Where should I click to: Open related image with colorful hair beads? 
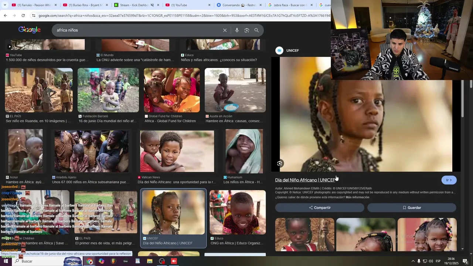point(427,235)
